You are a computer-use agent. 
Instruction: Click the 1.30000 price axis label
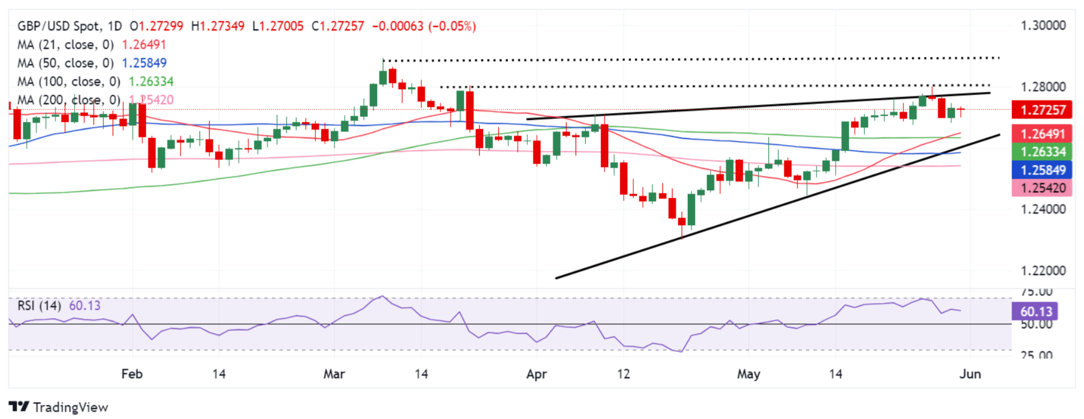pos(1043,26)
